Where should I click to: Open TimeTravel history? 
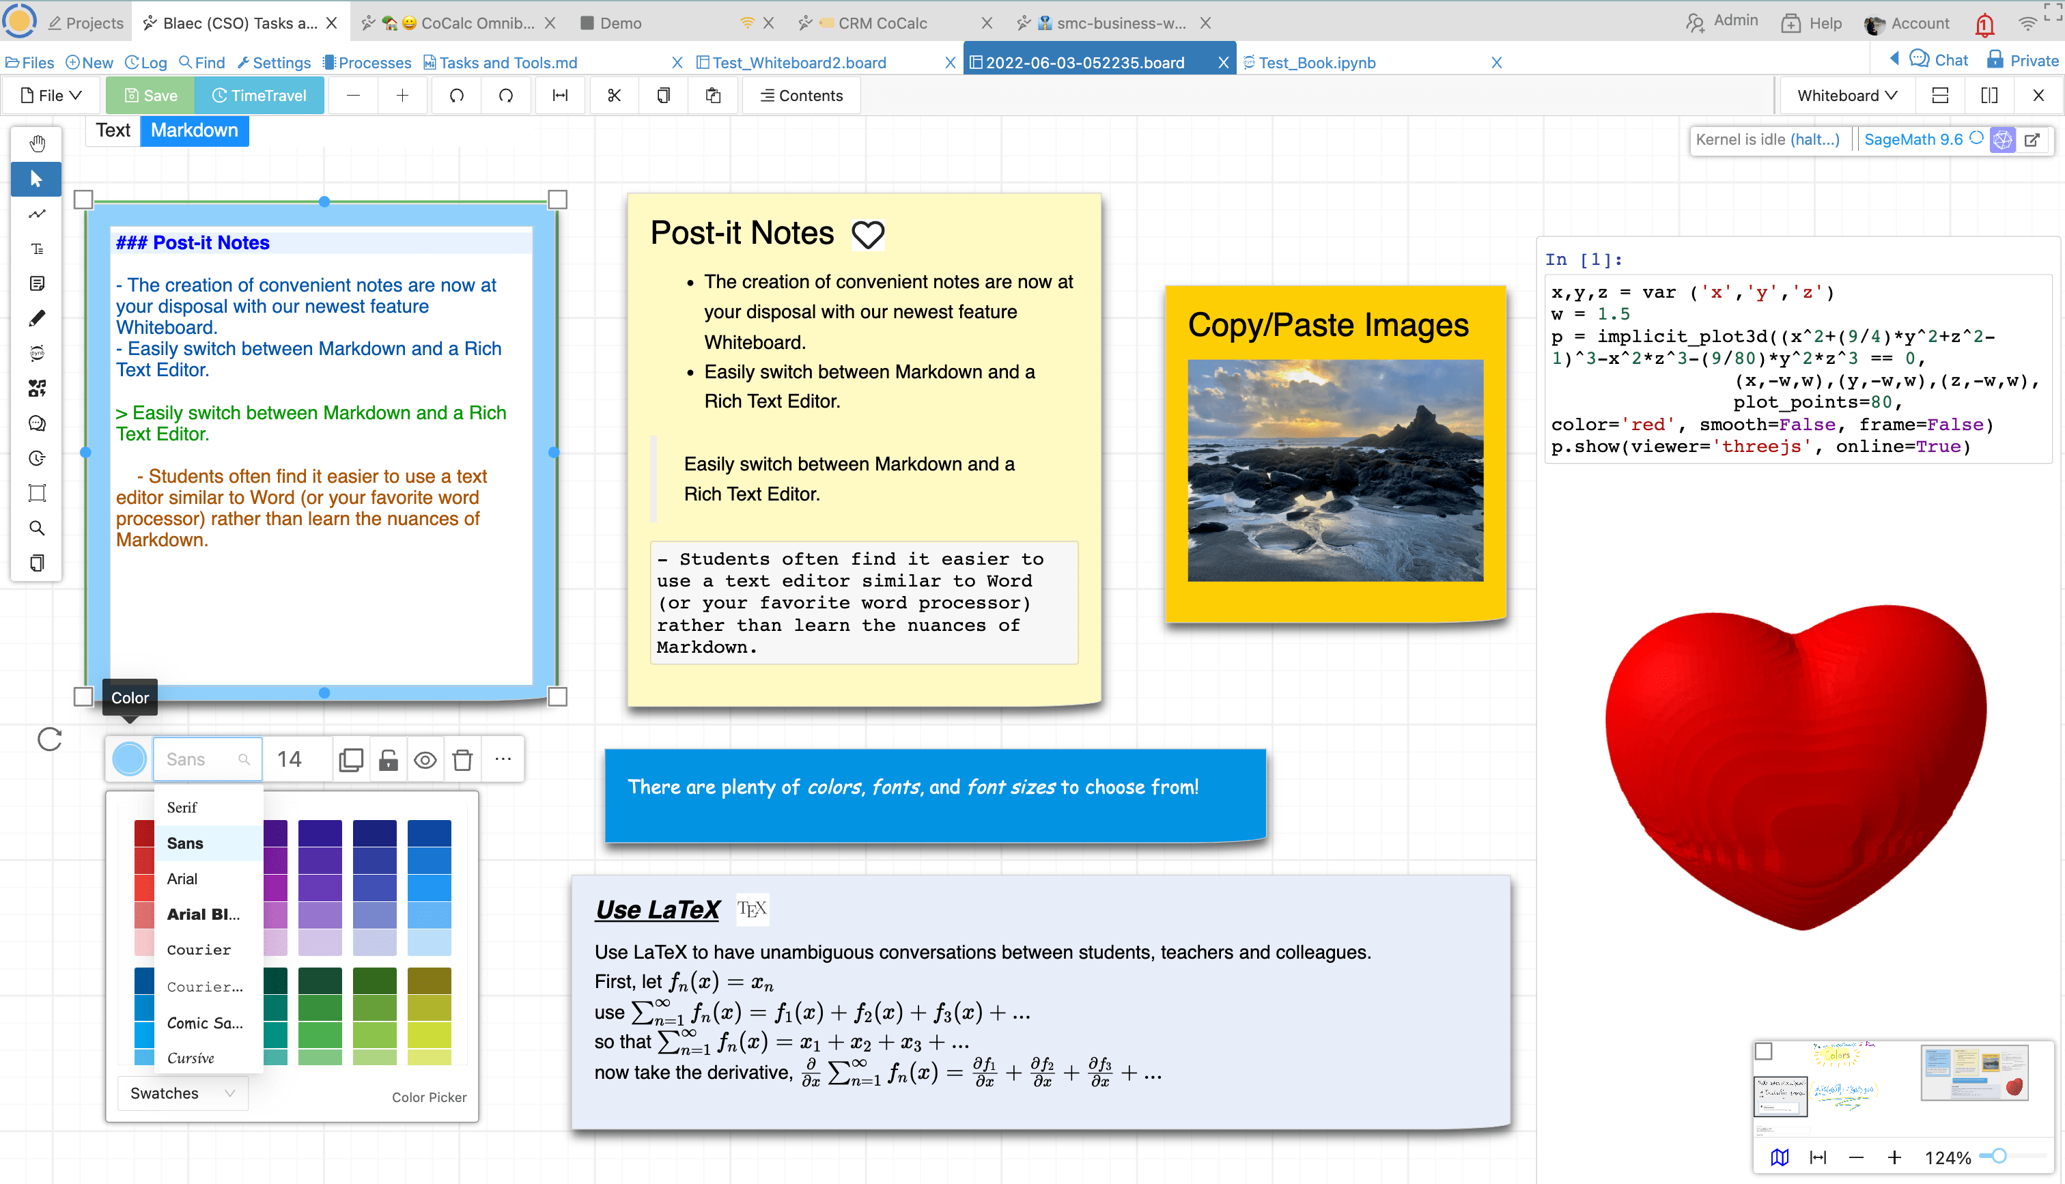pos(259,95)
